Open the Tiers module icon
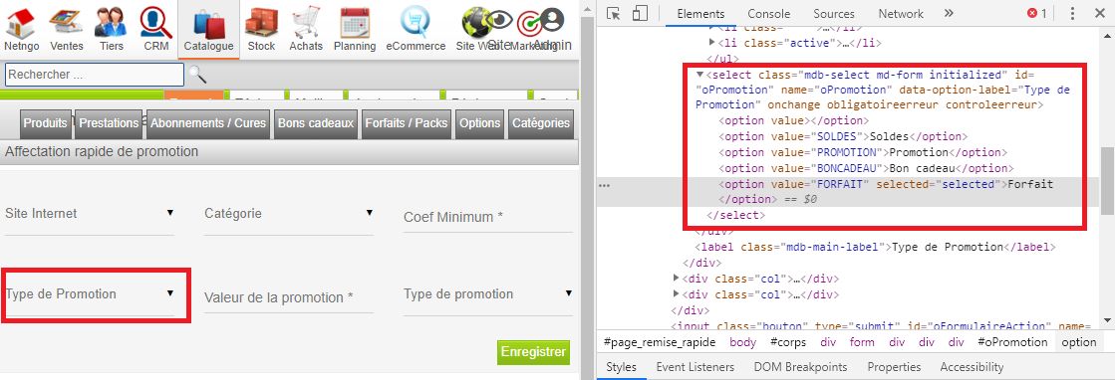Viewport: 1115px width, 380px height. pyautogui.click(x=111, y=22)
